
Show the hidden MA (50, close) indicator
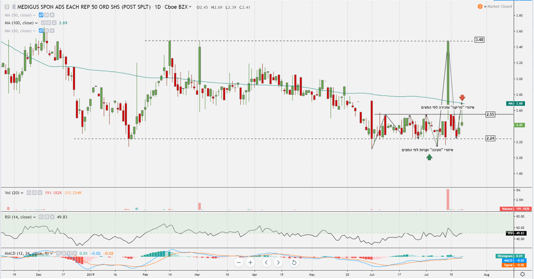[x=41, y=15]
